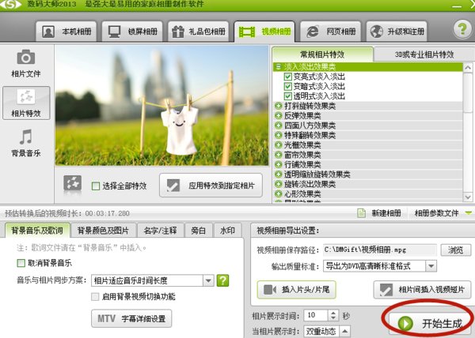Open the 礼品包相册 tab
This screenshot has width=475, height=338.
(198, 32)
